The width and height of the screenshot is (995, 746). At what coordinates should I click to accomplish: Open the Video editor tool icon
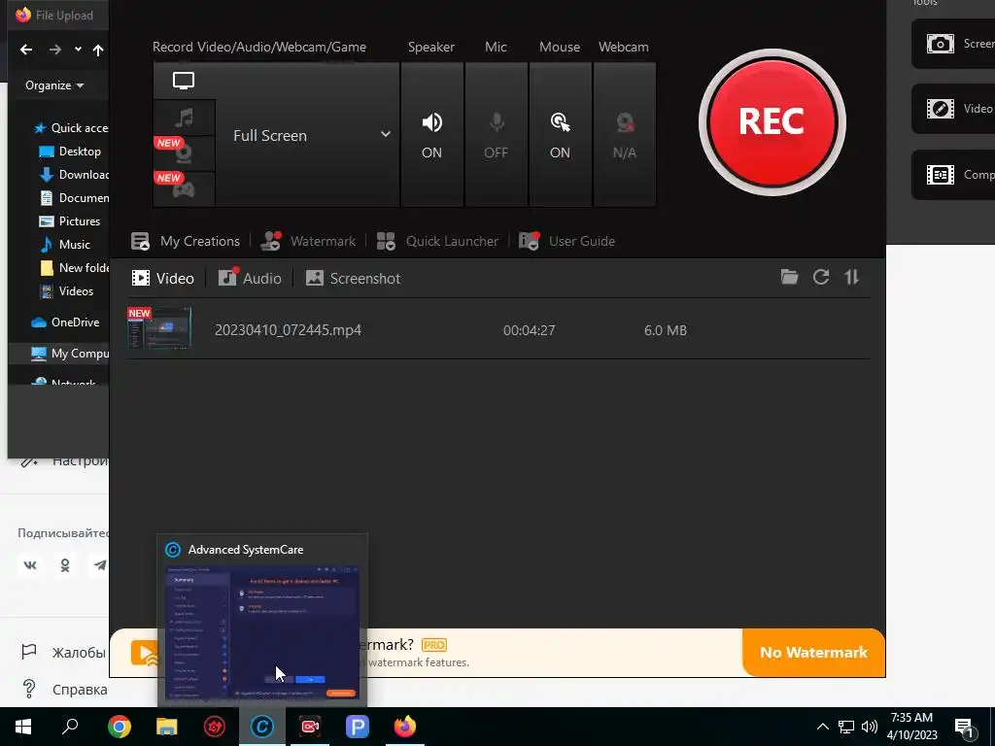(x=940, y=109)
